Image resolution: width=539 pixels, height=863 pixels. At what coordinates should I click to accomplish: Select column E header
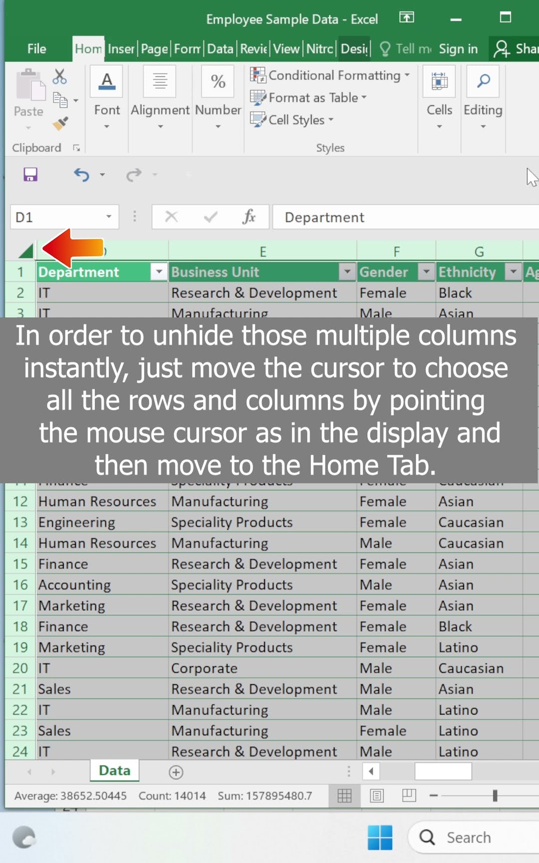coord(263,251)
